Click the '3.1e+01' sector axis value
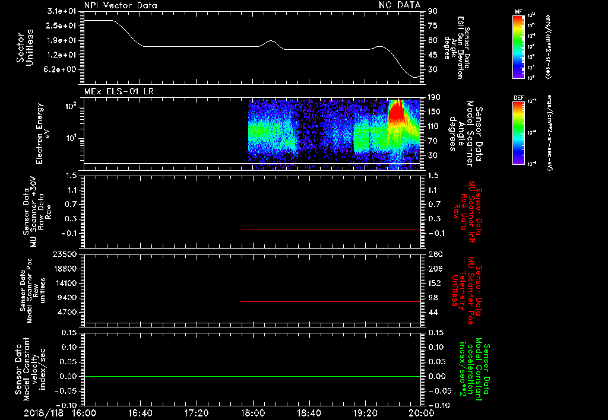This screenshot has height=420, width=608. point(62,11)
